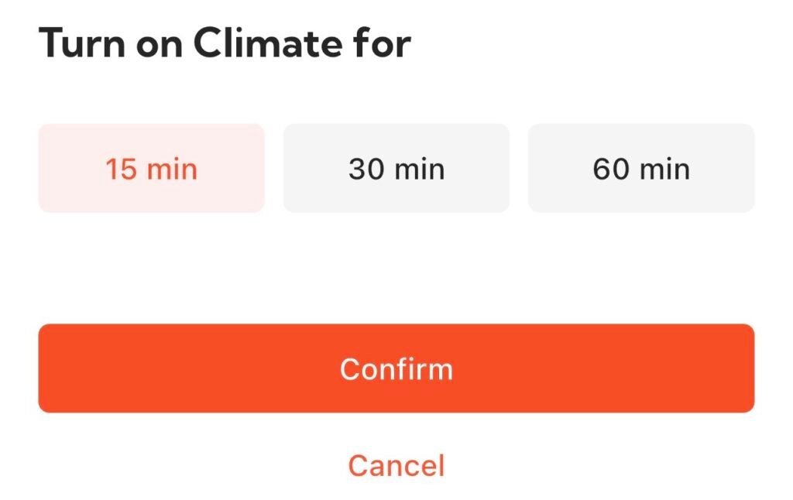793x500 pixels.
Task: Dismiss the dialog using Cancel
Action: point(396,466)
